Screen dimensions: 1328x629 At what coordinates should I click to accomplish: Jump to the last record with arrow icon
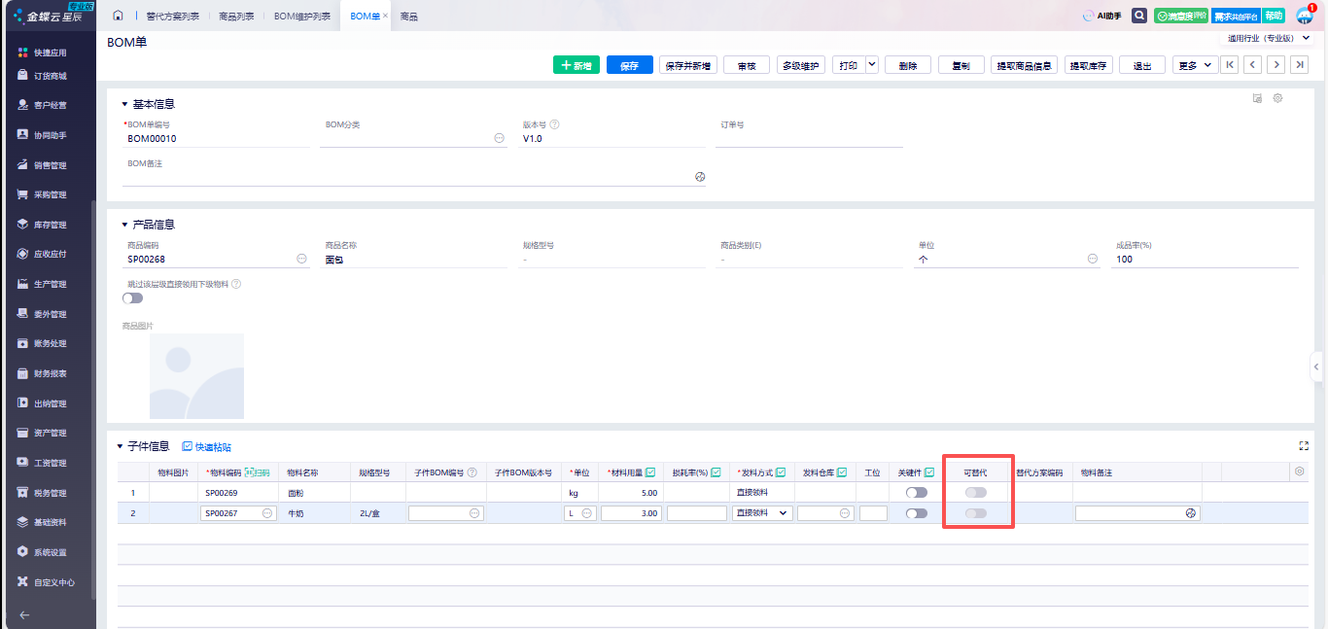click(x=1301, y=65)
